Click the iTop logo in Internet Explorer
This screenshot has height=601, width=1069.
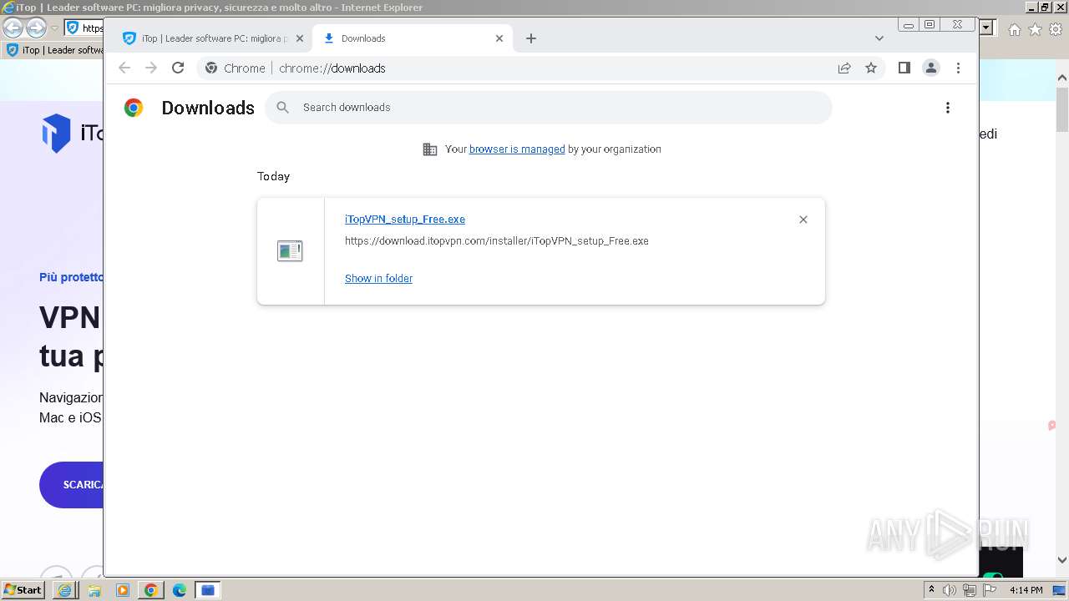[x=72, y=134]
